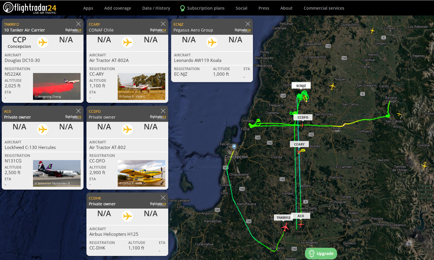The image size is (434, 260).
Task: Close the AC0 flight card
Action: coord(78,111)
